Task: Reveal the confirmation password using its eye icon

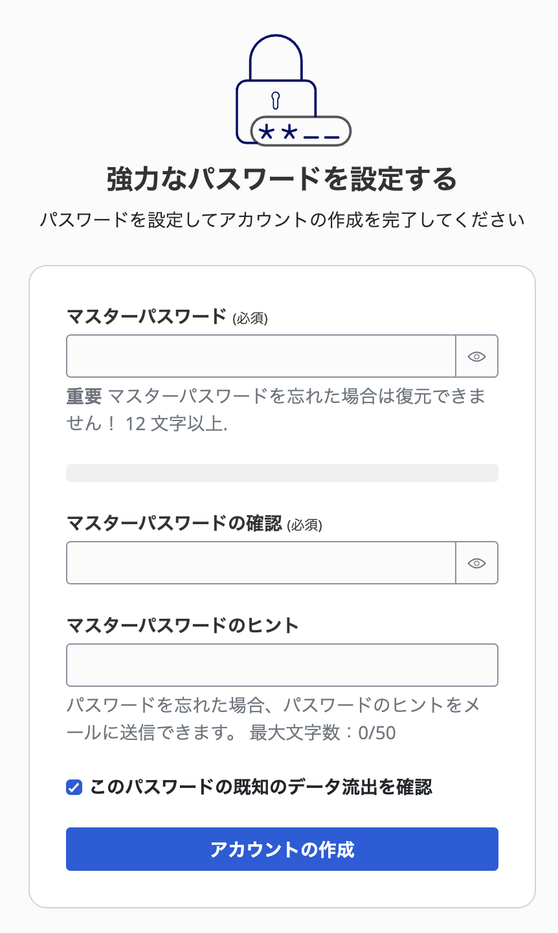Action: coord(477,563)
